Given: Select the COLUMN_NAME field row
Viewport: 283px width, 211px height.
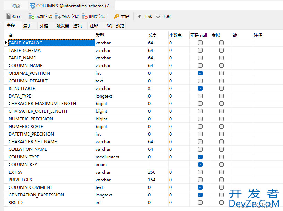Looking at the screenshot, I should (x=144, y=65).
